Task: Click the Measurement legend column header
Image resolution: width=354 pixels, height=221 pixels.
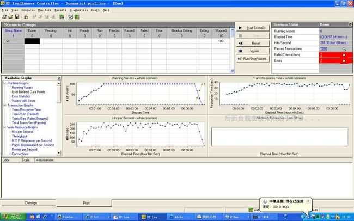Action: [45, 160]
